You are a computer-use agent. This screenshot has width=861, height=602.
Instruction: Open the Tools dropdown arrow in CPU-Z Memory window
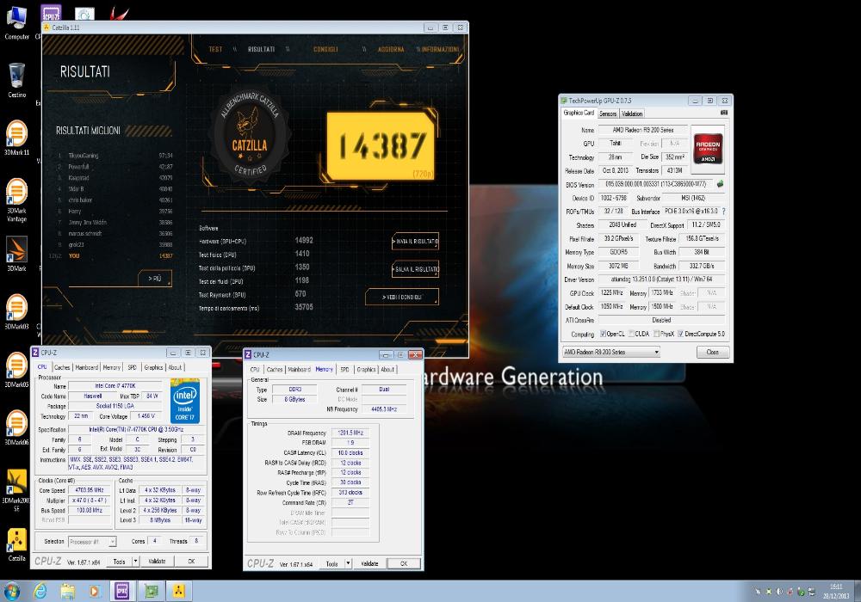click(348, 563)
